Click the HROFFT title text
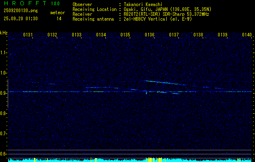This screenshot has width=255, height=162. coord(22,4)
